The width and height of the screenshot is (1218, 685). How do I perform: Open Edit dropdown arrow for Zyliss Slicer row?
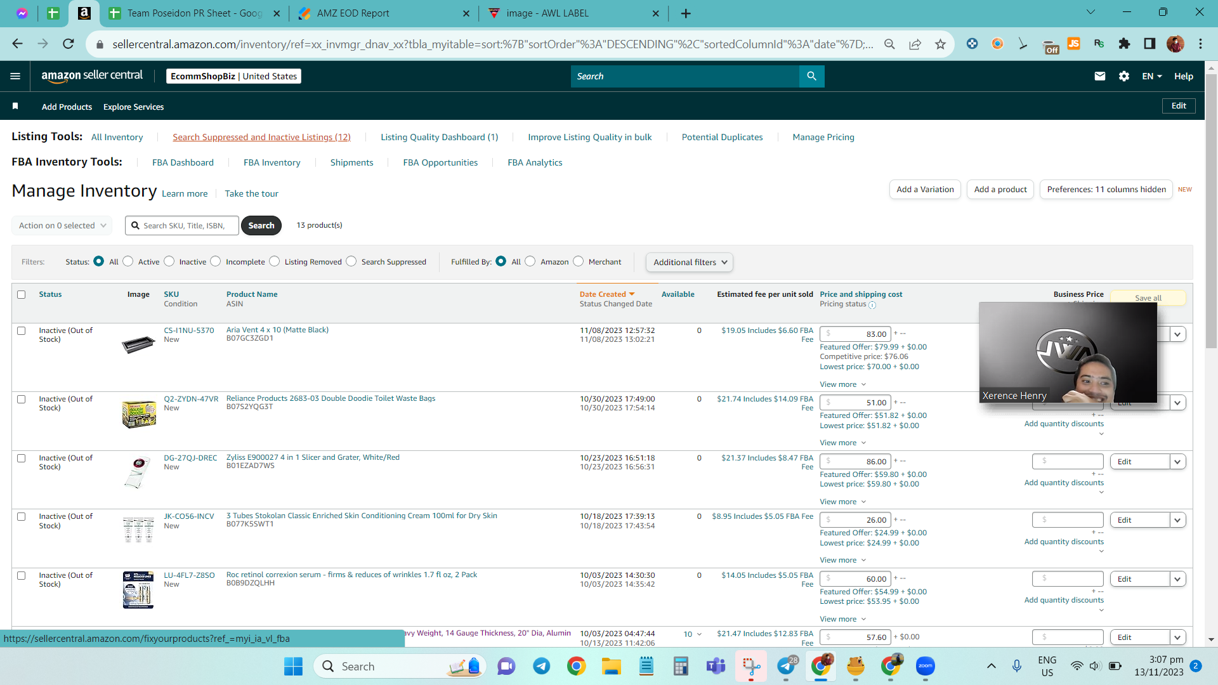click(x=1178, y=462)
